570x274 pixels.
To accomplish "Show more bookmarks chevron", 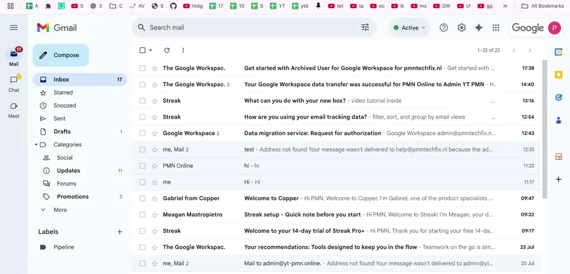I will (505, 6).
